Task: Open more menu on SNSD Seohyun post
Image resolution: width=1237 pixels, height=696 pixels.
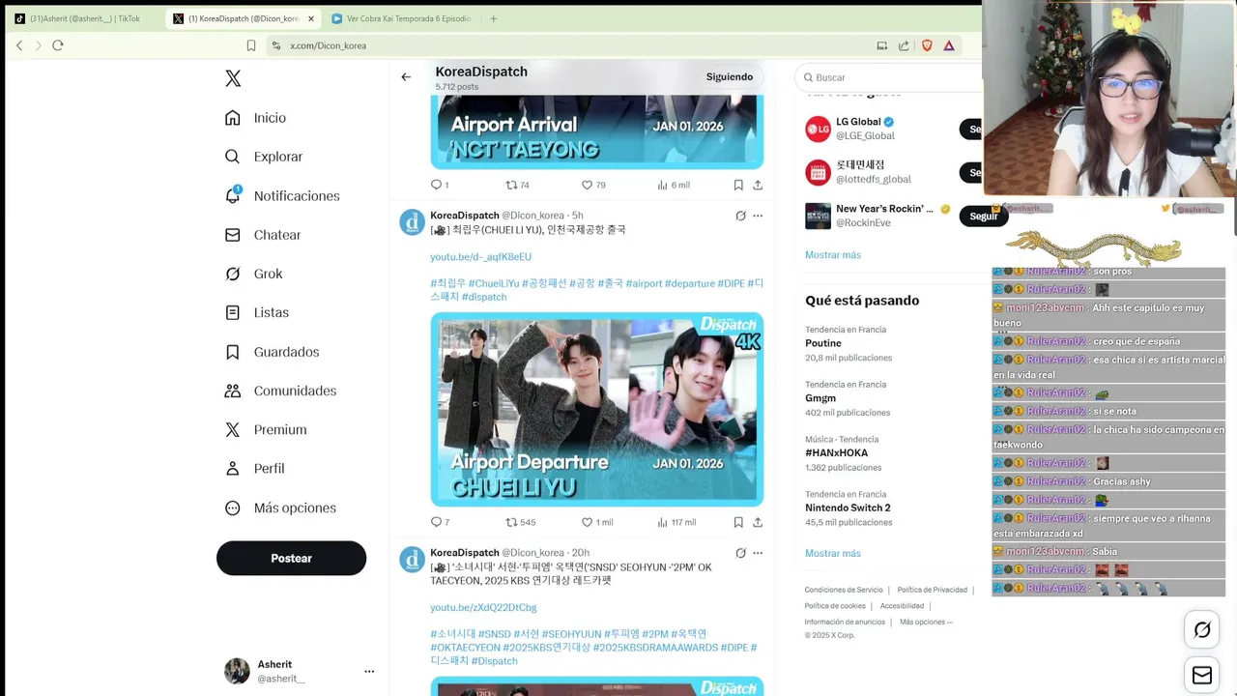Action: [x=758, y=553]
